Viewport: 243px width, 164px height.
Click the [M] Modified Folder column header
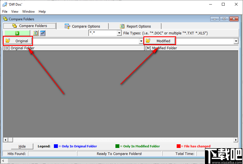[x=191, y=48]
